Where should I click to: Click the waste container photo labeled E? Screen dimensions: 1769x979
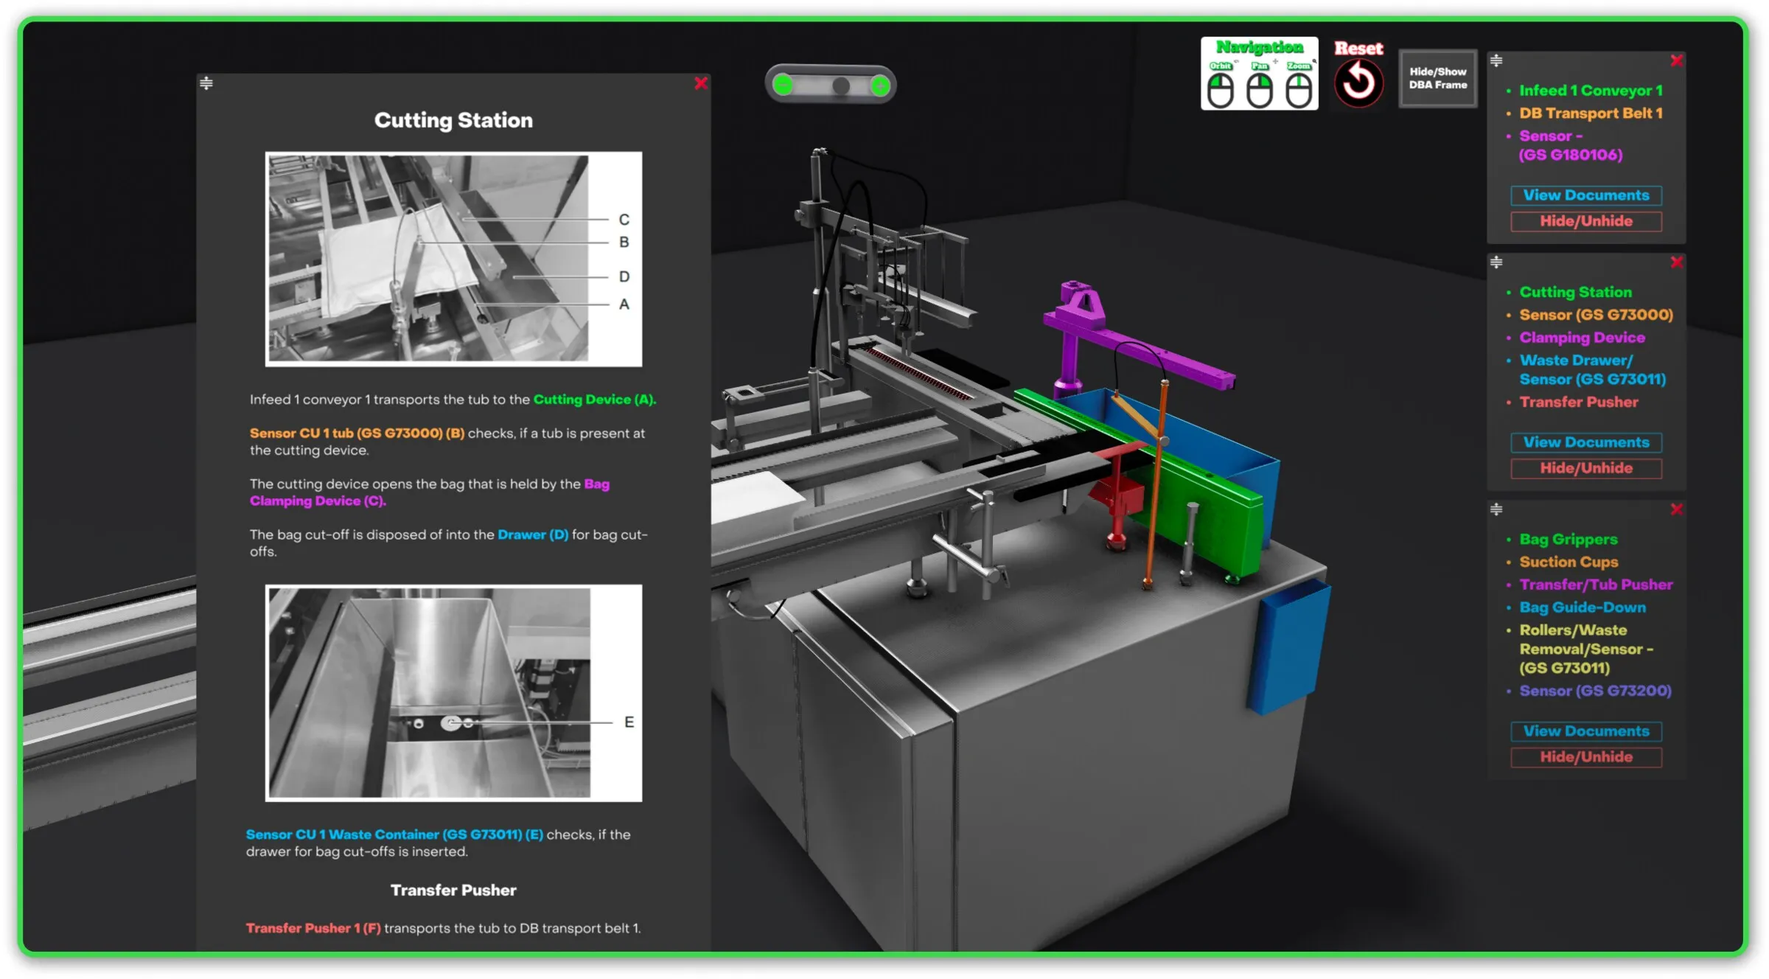(x=453, y=693)
